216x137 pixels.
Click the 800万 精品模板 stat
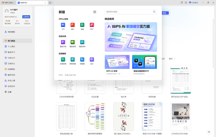coord(8,22)
